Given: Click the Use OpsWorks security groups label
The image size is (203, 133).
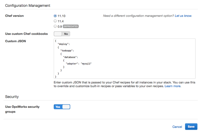Looking at the screenshot, I should coord(22,109).
